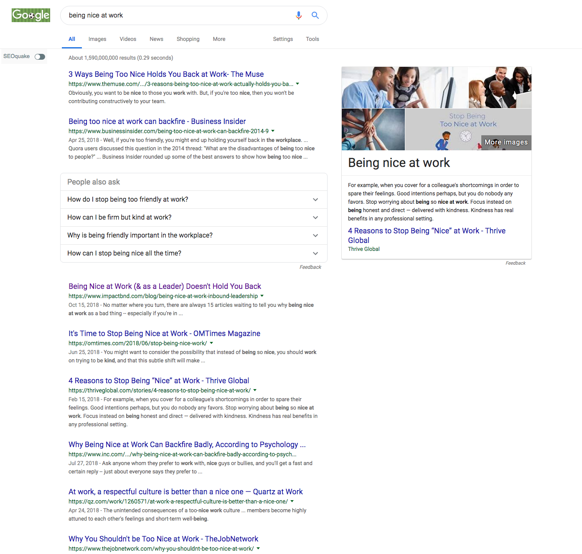The height and width of the screenshot is (554, 582).
Task: Open the dropdown arrow next to themuse.com URL
Action: (297, 84)
